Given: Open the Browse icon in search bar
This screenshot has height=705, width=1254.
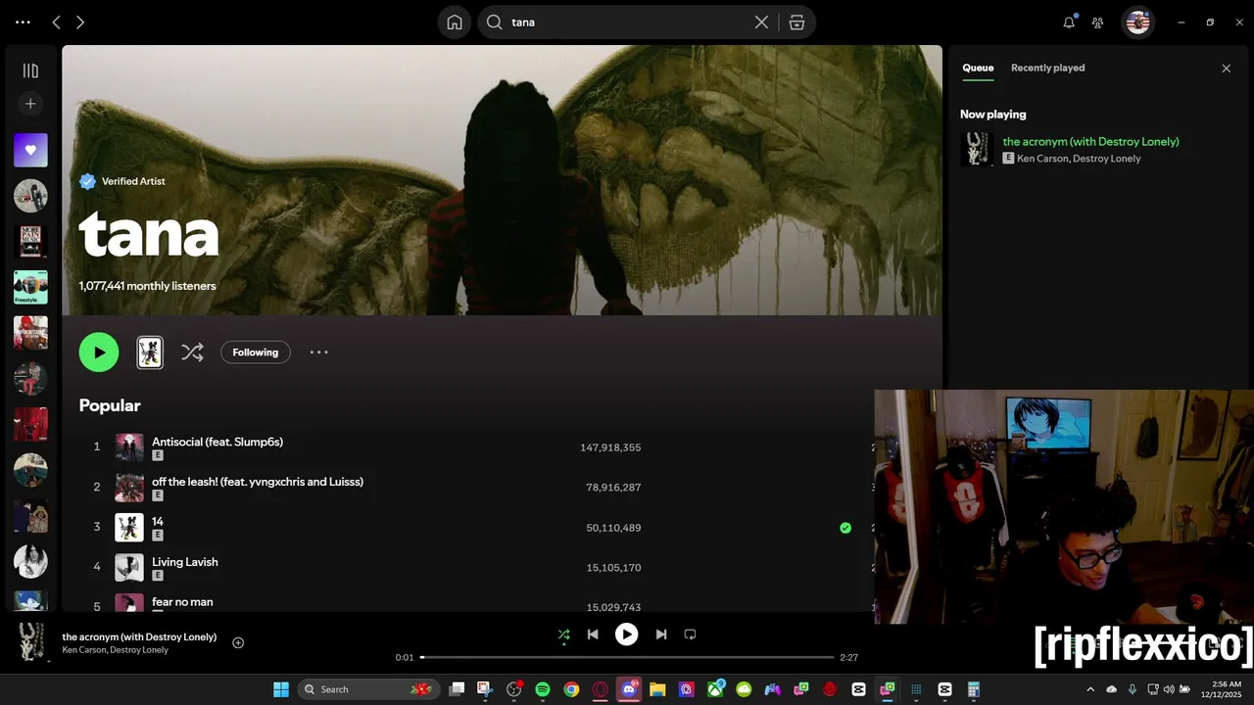Looking at the screenshot, I should tap(796, 23).
